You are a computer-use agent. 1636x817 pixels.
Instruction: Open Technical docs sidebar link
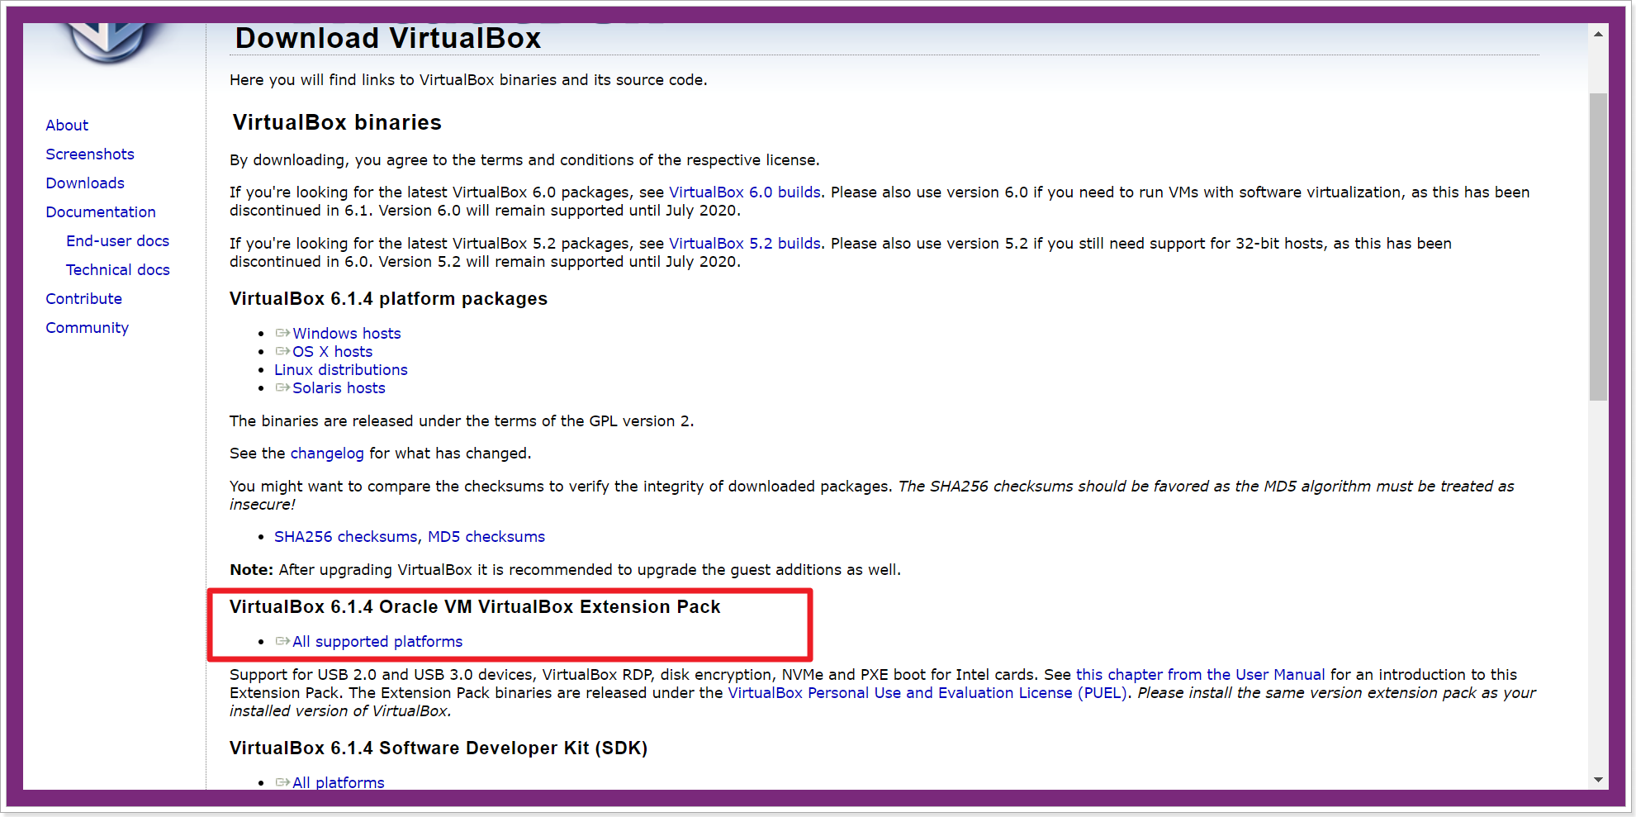coord(118,269)
